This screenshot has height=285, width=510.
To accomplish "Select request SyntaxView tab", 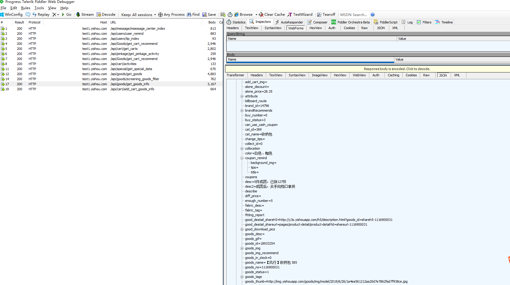I will click(273, 28).
